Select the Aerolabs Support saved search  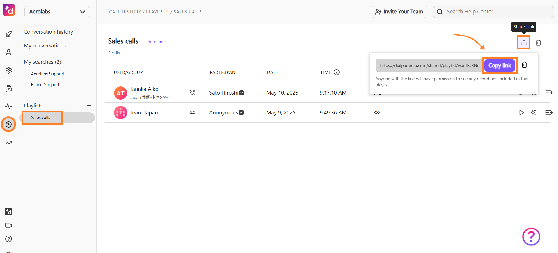point(48,74)
